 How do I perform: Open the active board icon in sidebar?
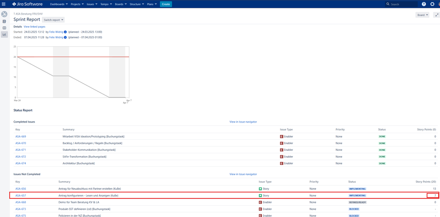[4, 28]
